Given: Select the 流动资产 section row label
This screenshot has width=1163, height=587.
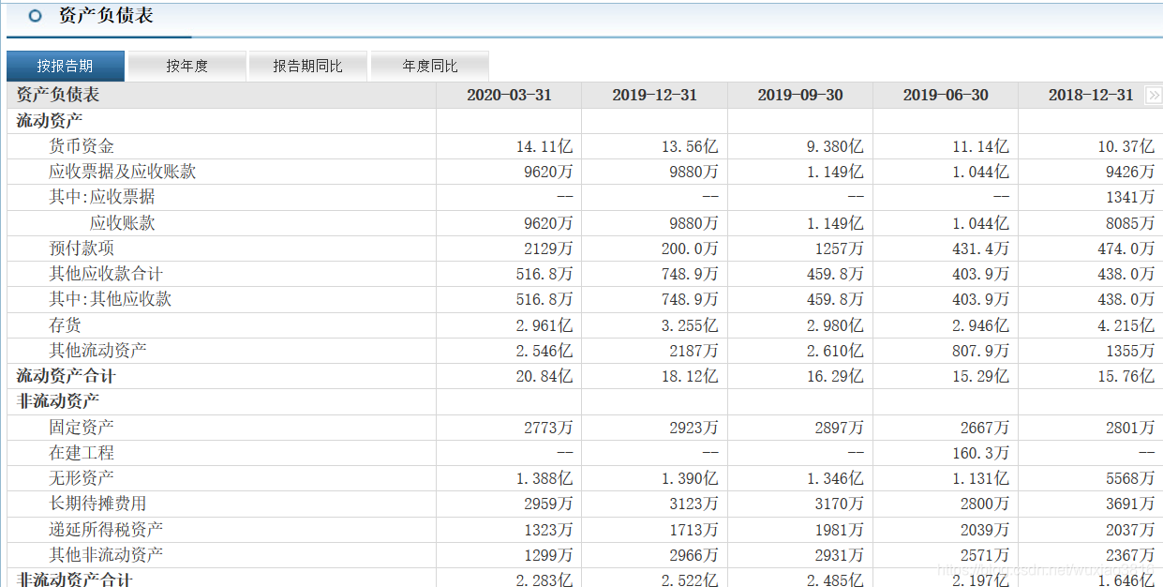Looking at the screenshot, I should [x=50, y=121].
